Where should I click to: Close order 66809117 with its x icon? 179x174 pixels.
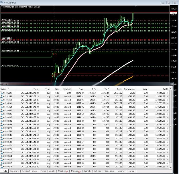[x=167, y=163]
